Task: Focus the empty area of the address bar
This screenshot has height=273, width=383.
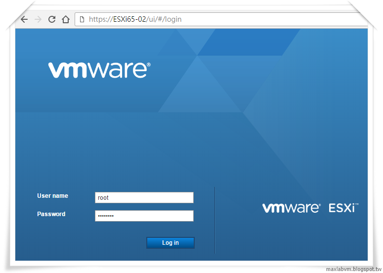Action: tap(274, 19)
